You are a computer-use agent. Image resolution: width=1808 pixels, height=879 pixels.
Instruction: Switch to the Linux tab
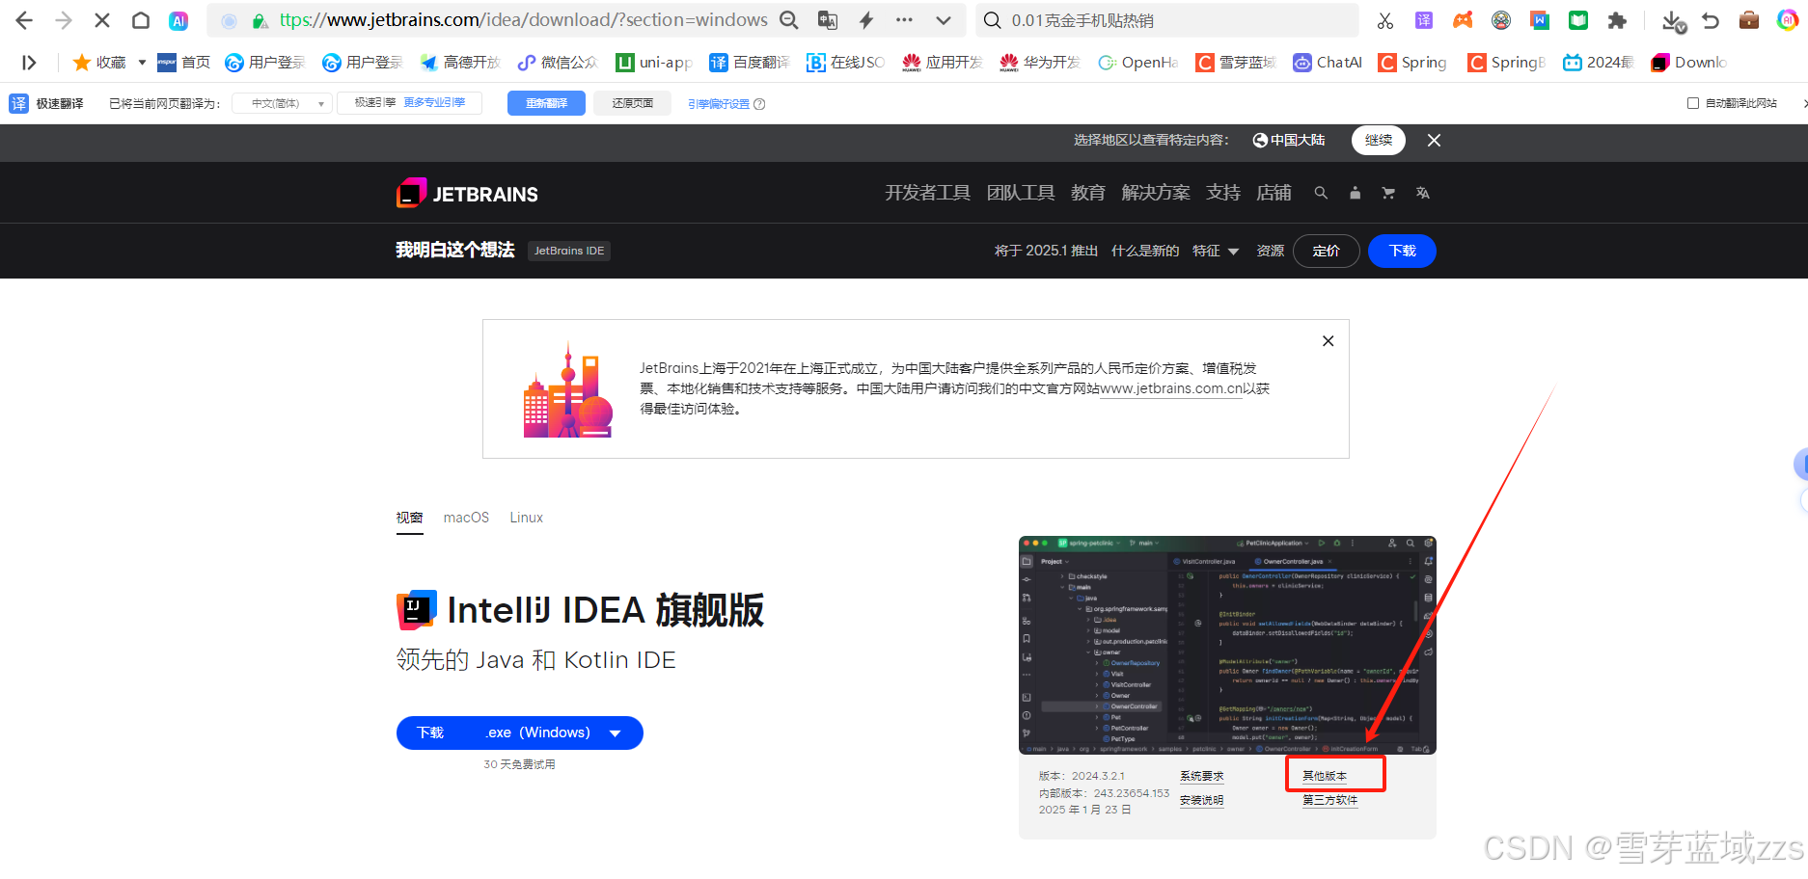(x=527, y=518)
